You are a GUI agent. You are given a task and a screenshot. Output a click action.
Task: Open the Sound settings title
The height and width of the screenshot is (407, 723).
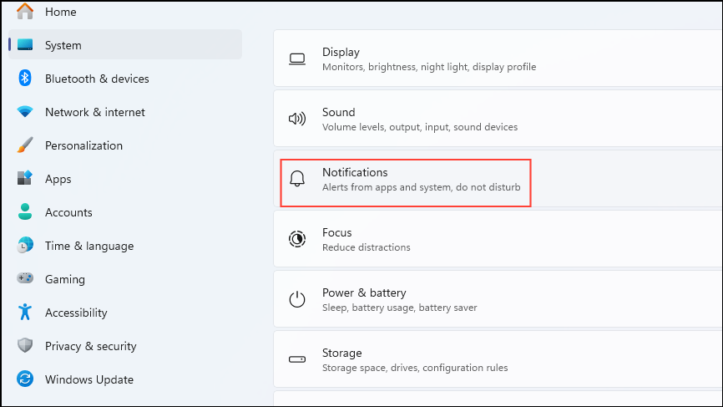[x=338, y=112]
